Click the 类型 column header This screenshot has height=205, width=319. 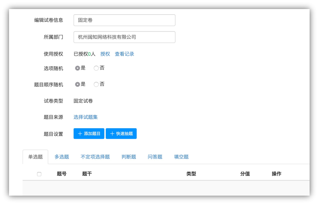pyautogui.click(x=191, y=174)
